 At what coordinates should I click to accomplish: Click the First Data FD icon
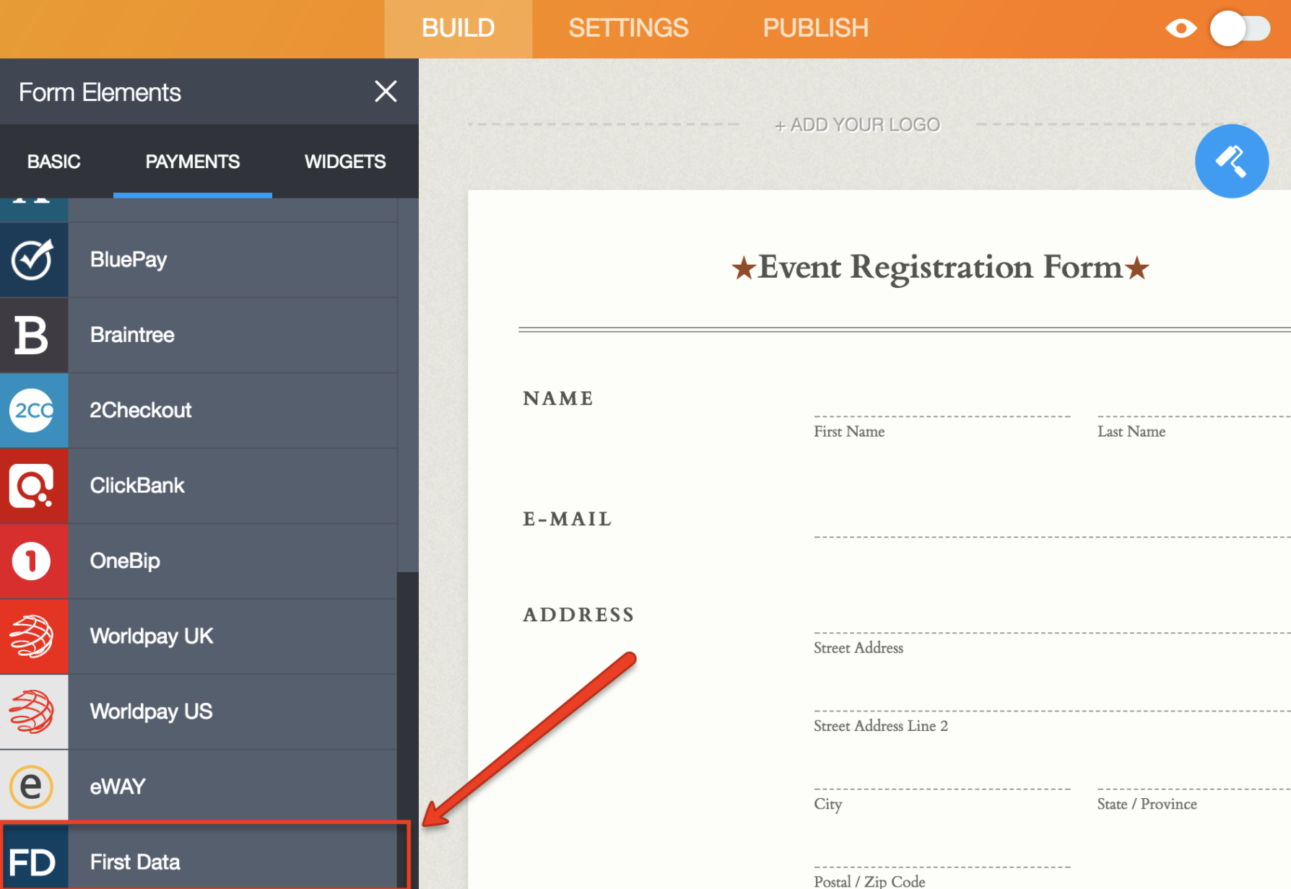(x=34, y=861)
